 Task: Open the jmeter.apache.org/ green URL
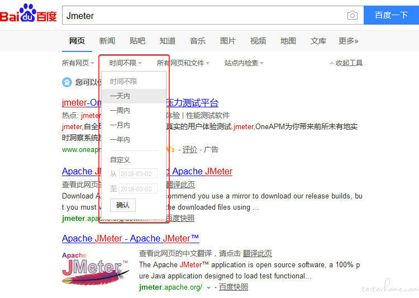[x=170, y=287]
